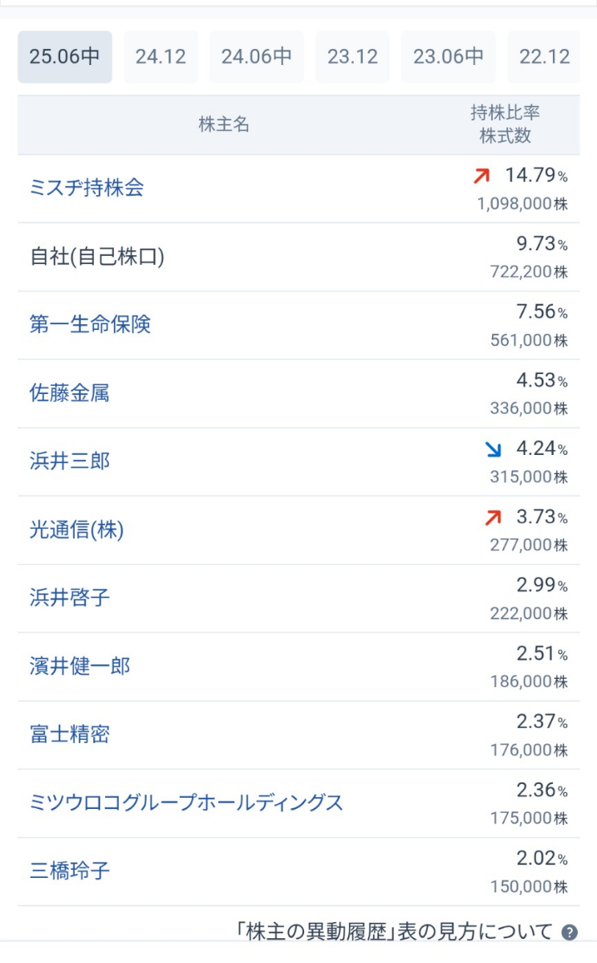Open 浜井啓子 shareholder link
The image size is (597, 963).
point(69,598)
